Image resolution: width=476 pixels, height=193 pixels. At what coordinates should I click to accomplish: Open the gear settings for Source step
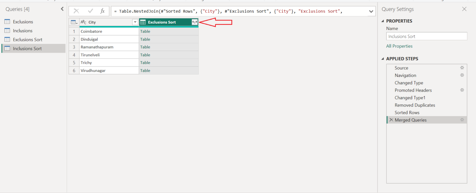tap(462, 68)
